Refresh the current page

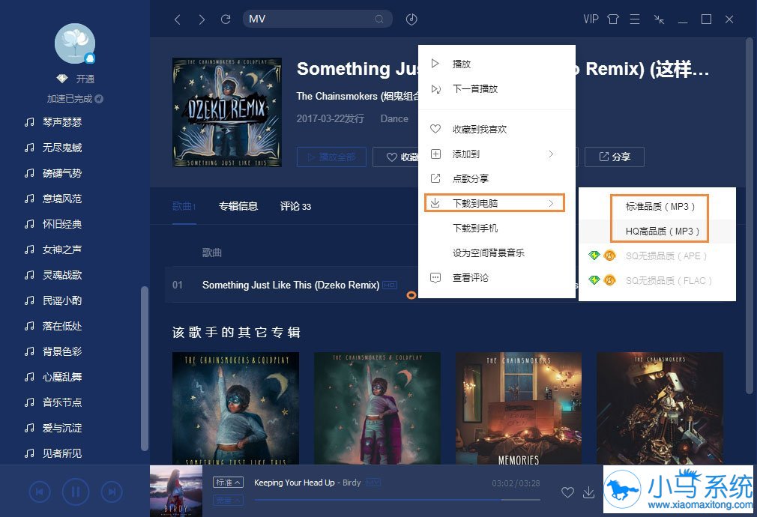pos(226,19)
